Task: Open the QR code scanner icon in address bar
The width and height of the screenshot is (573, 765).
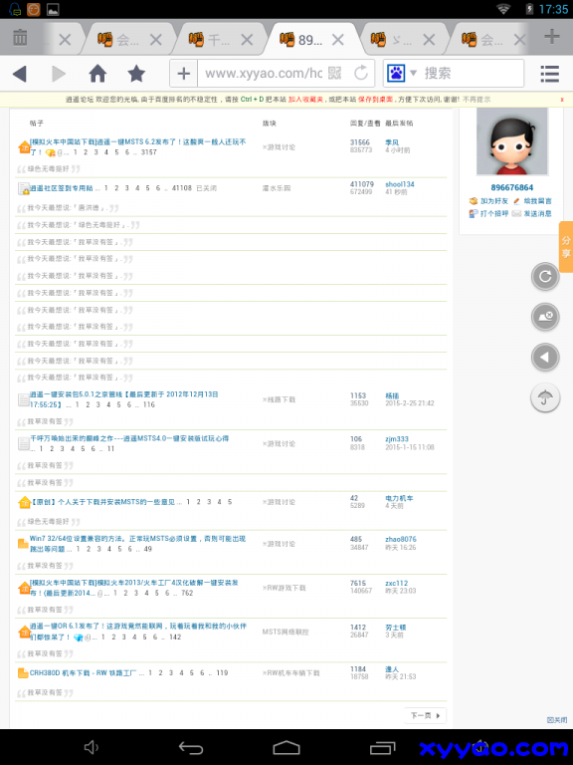Action: [x=334, y=73]
